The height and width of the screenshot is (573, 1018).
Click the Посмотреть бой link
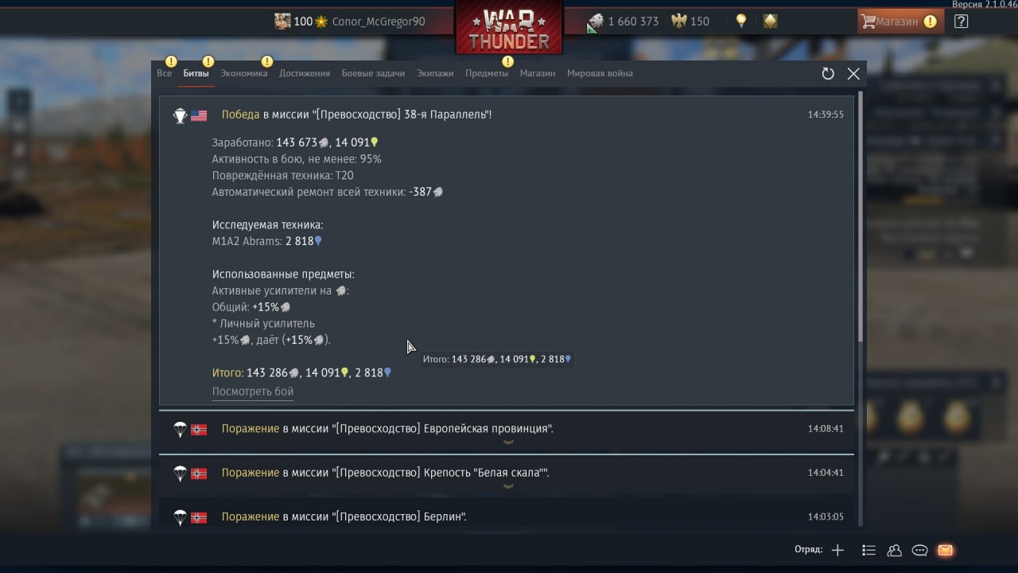click(x=253, y=392)
